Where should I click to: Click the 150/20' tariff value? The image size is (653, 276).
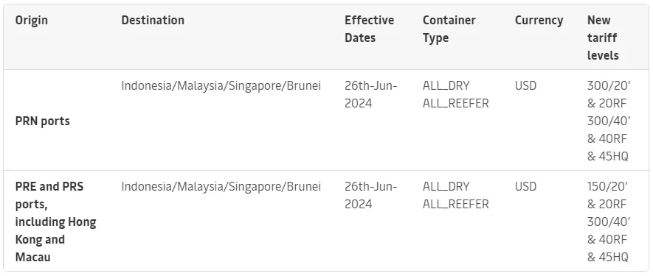coord(608,186)
